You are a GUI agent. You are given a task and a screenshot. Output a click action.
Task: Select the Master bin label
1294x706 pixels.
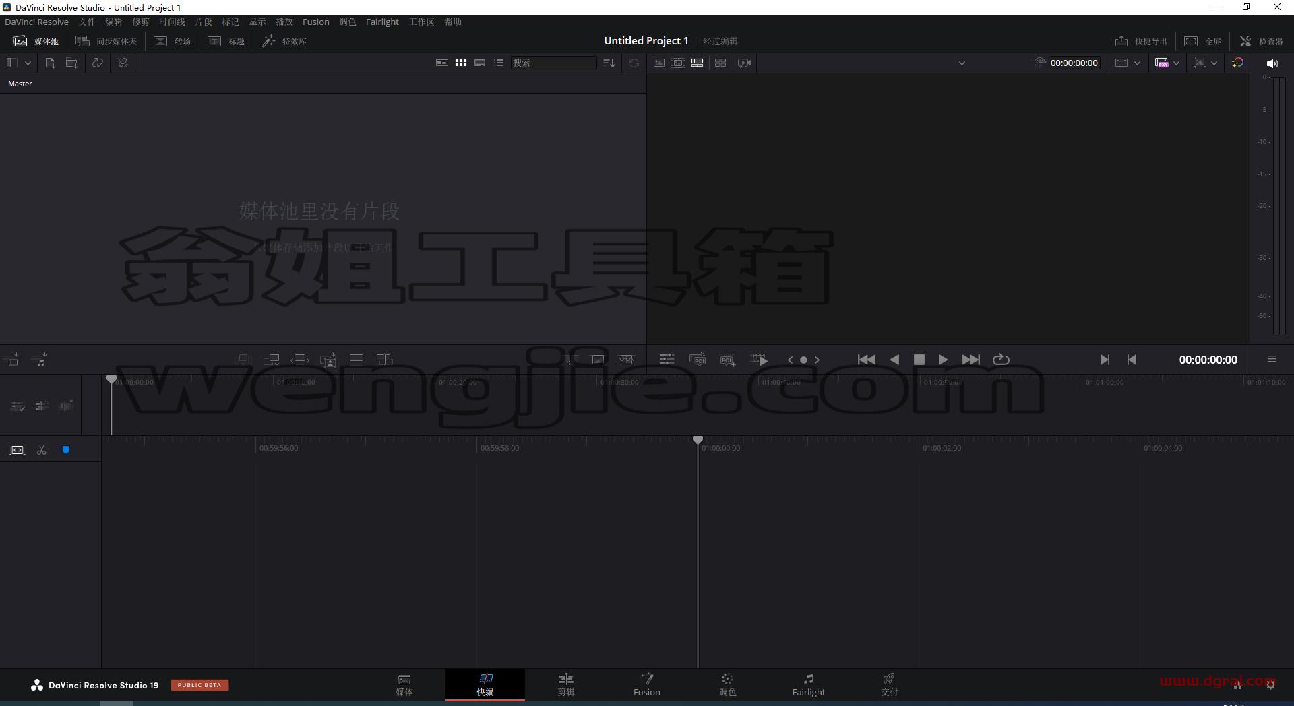point(20,84)
